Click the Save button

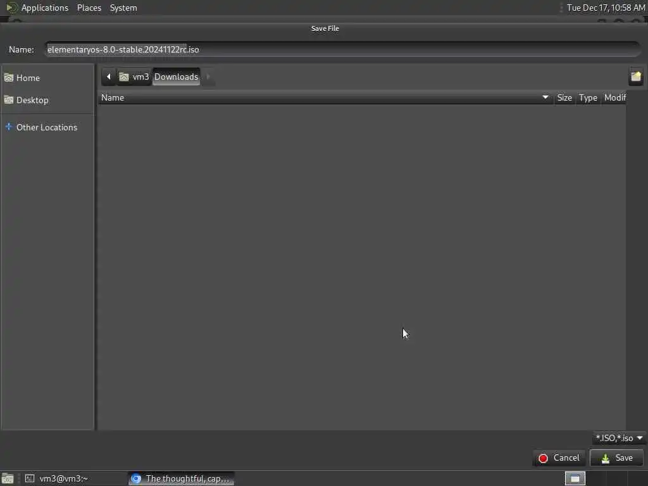pyautogui.click(x=616, y=458)
